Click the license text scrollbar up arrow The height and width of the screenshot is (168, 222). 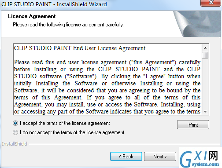[205, 48]
